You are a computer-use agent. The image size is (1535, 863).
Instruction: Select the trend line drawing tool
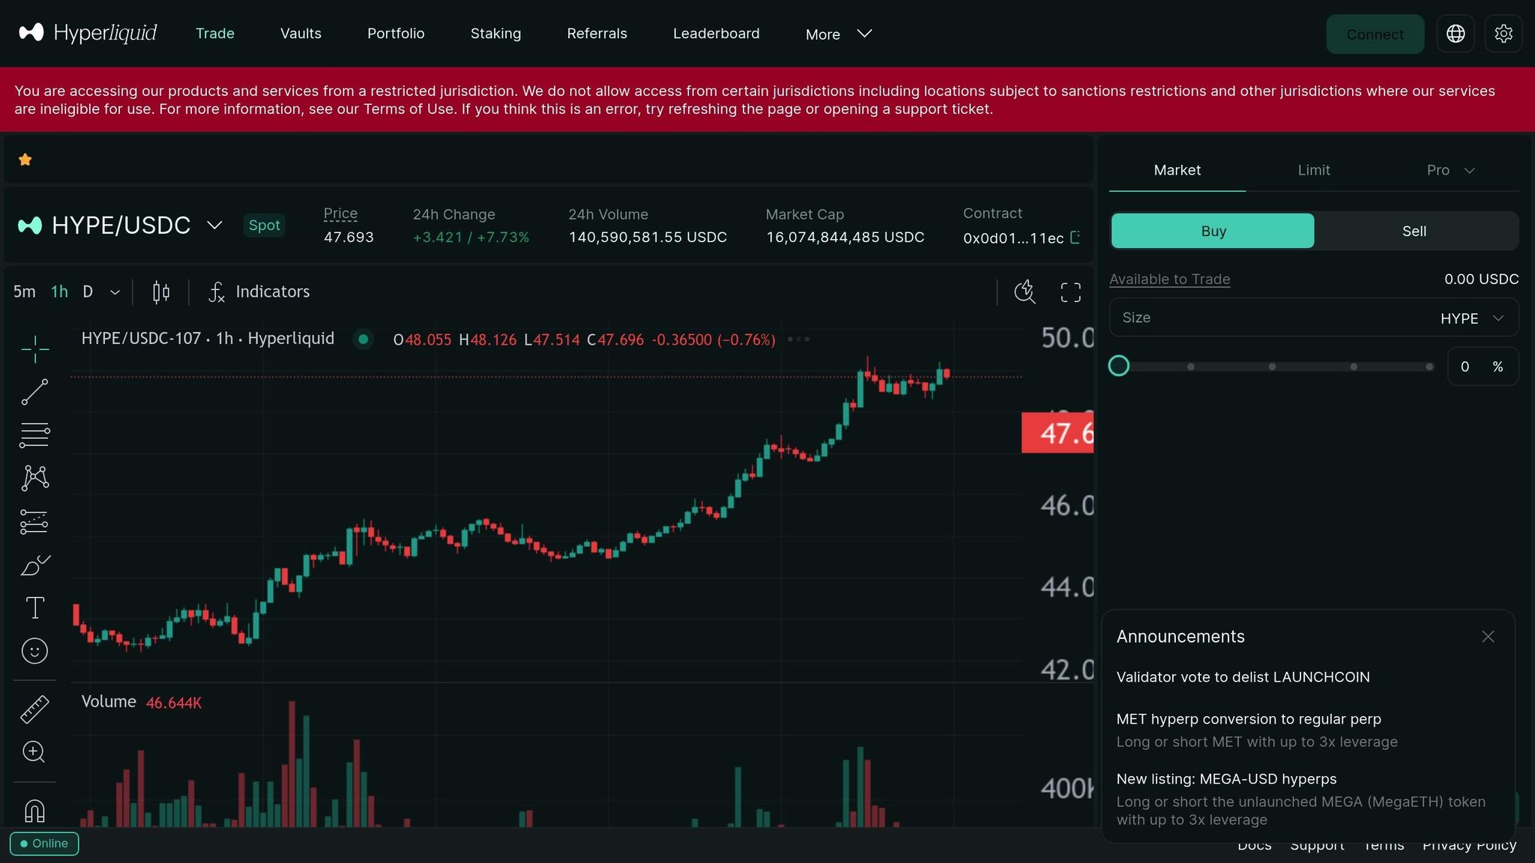[34, 392]
